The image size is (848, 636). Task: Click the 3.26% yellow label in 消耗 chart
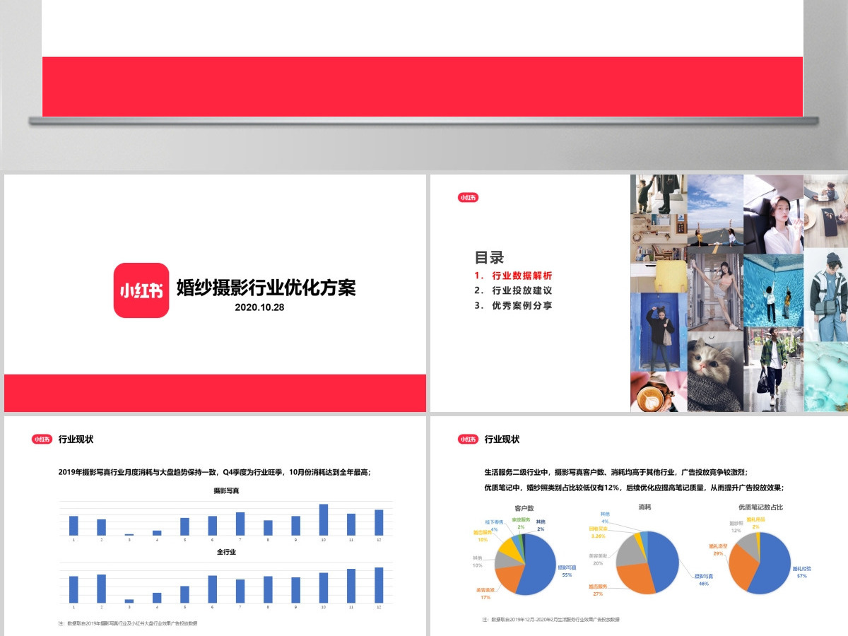coord(598,532)
